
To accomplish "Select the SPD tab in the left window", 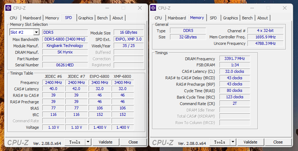I will click(68, 18).
